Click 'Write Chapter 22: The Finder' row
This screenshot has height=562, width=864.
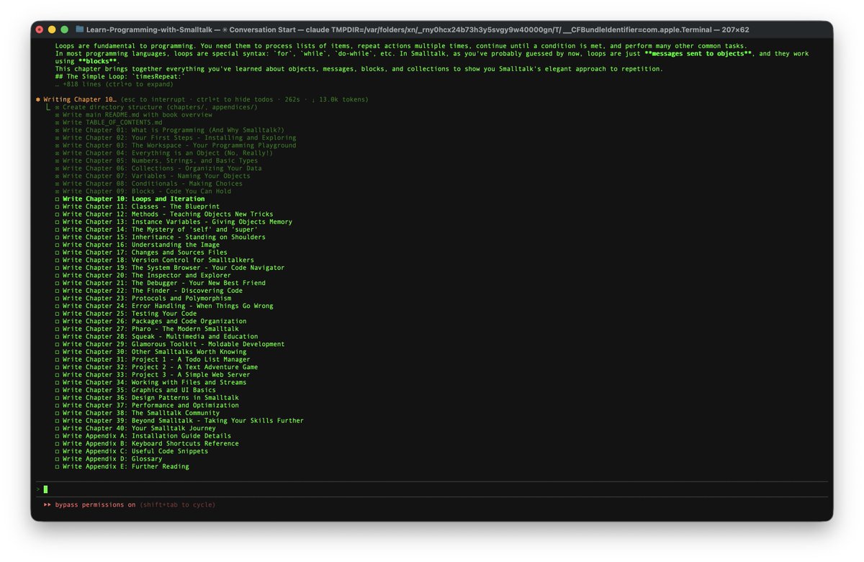pyautogui.click(x=148, y=291)
